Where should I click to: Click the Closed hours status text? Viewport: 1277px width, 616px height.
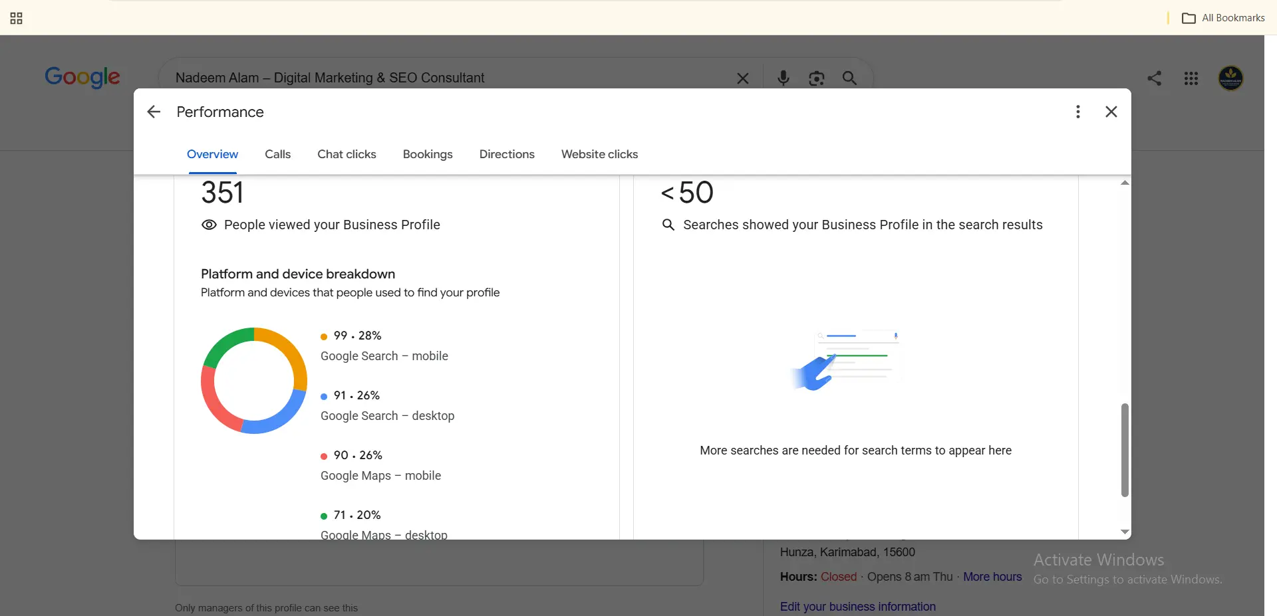click(839, 577)
